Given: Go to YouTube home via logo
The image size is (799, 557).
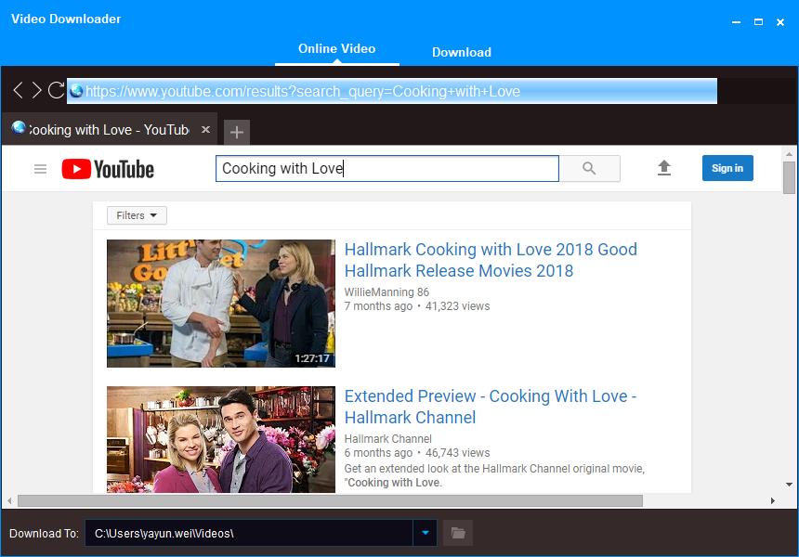Looking at the screenshot, I should tap(108, 169).
